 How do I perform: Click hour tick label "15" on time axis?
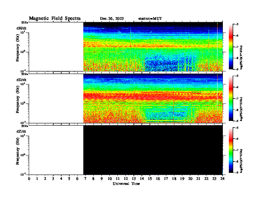150,179
